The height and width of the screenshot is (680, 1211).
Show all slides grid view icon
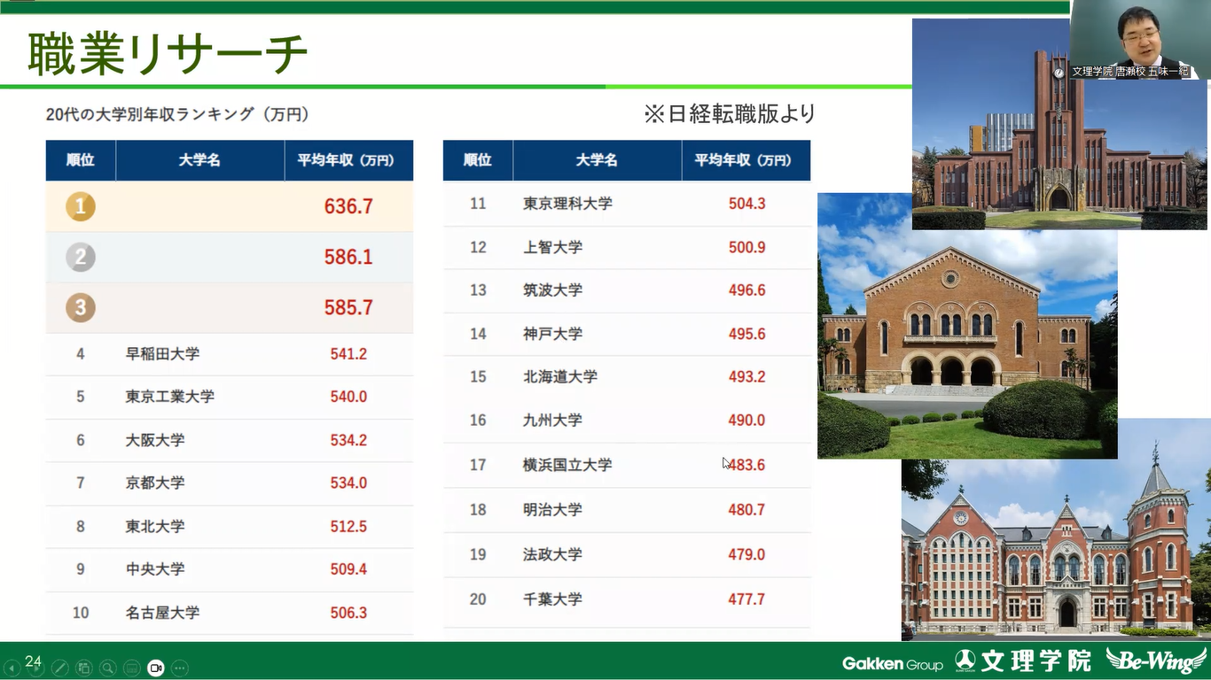83,668
